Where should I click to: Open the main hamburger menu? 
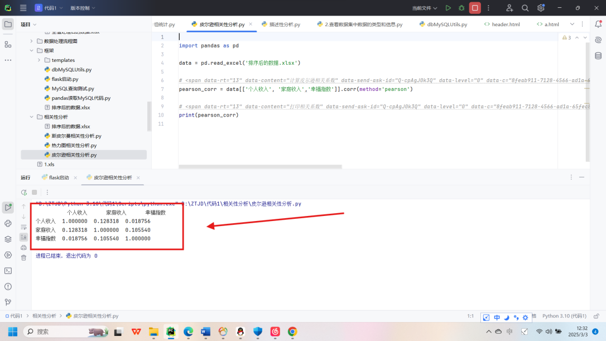pos(23,8)
